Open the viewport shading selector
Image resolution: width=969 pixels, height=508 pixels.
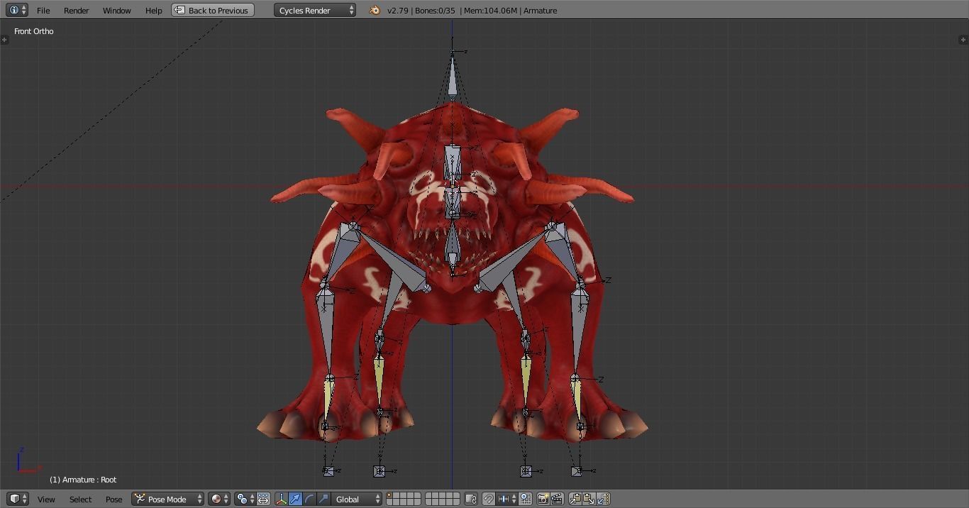click(219, 499)
